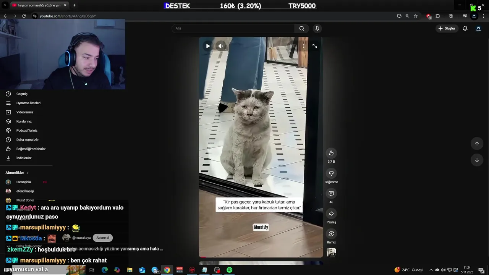The image size is (489, 275).
Task: Start voice search with the microphone
Action: 317,28
